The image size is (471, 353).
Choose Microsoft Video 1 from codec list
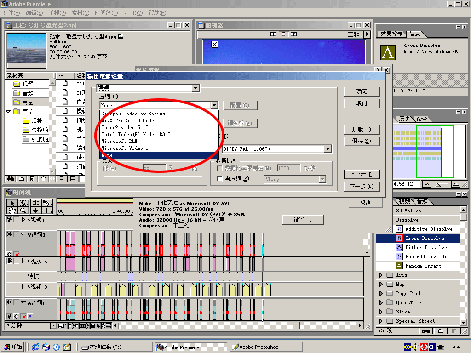coord(159,148)
